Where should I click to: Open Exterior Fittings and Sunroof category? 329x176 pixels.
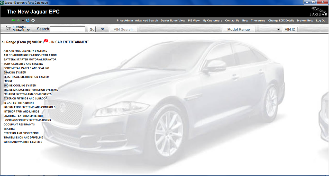click(25, 99)
